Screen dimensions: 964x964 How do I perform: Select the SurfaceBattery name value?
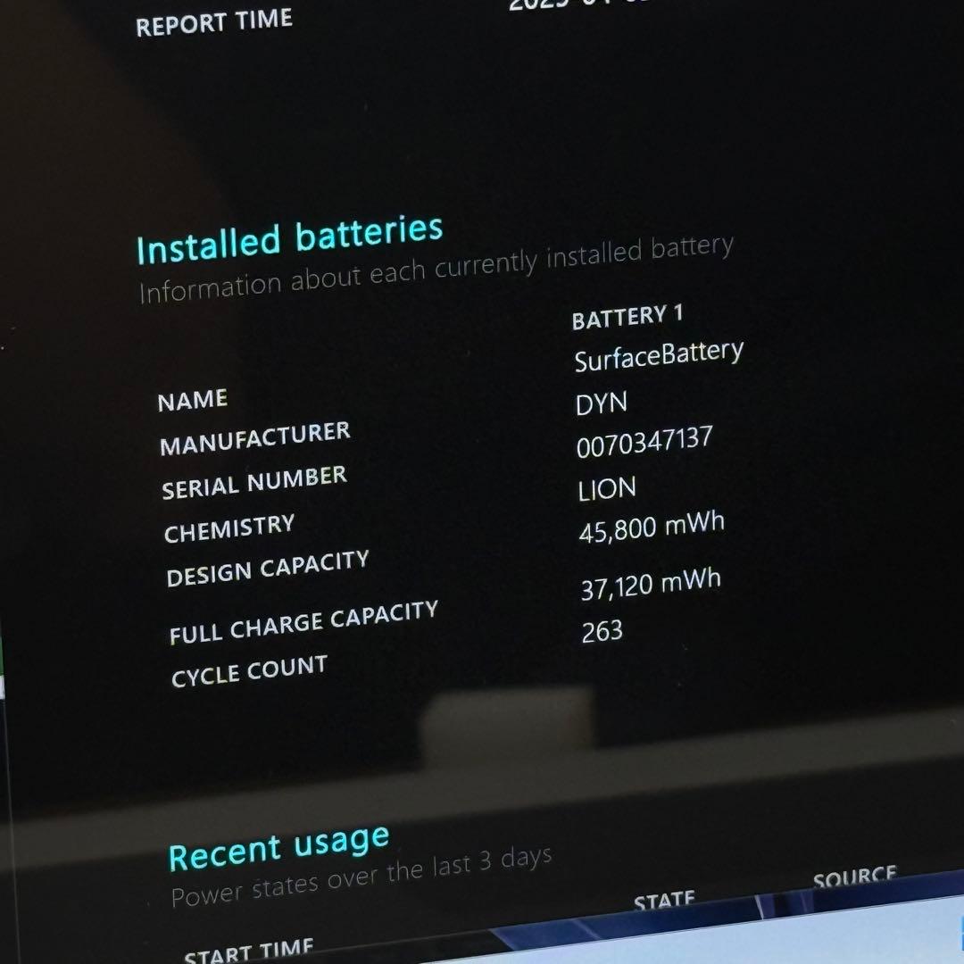point(659,355)
